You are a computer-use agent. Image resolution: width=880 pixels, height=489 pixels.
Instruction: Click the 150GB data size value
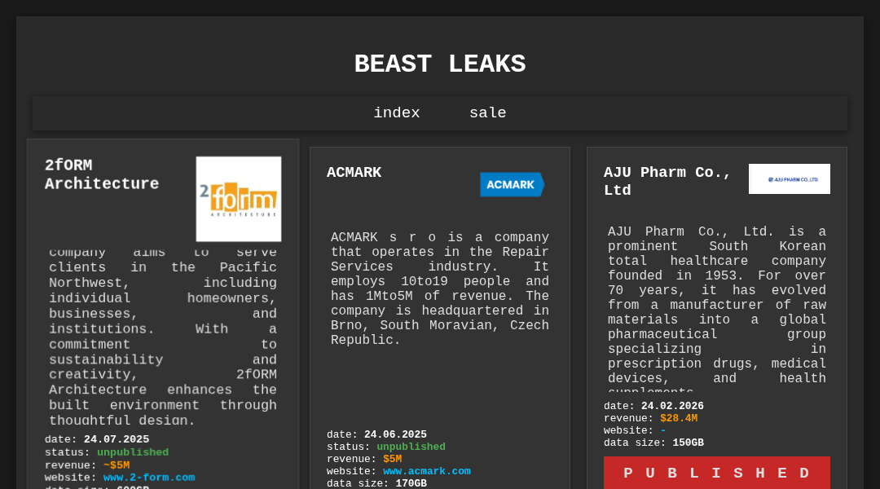click(x=688, y=443)
